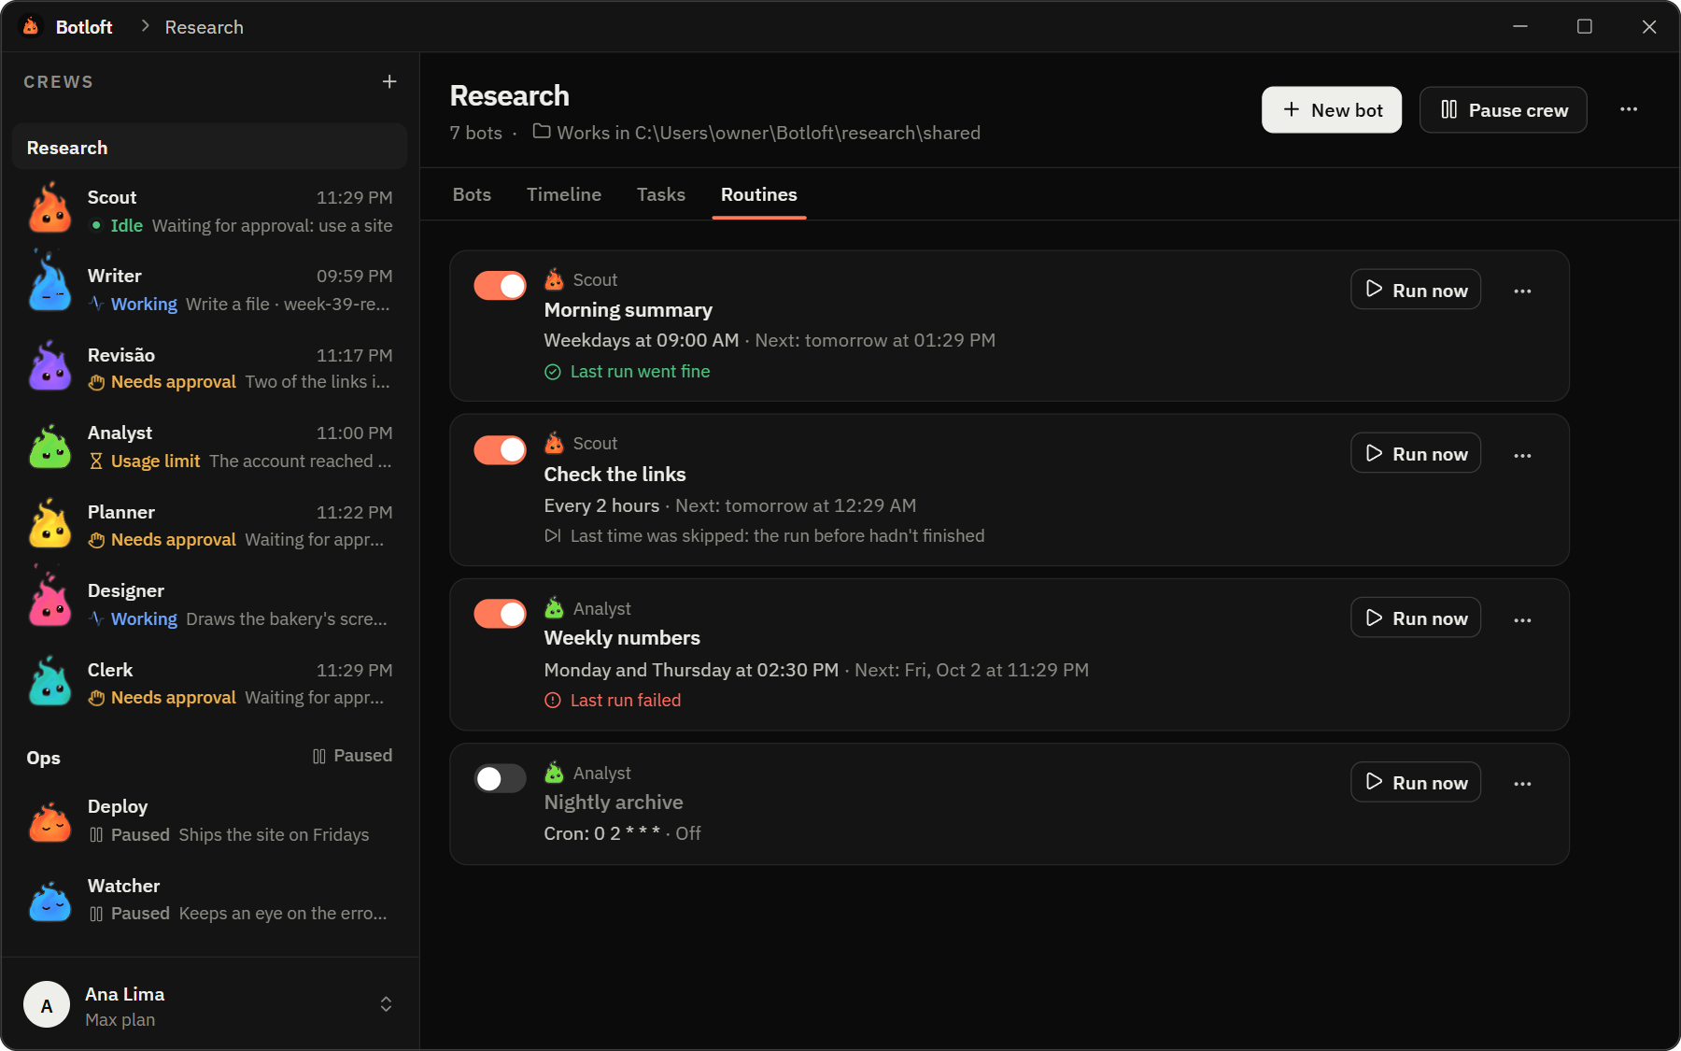This screenshot has height=1051, width=1681.
Task: Open more options for Nightly archive routine
Action: [1522, 783]
